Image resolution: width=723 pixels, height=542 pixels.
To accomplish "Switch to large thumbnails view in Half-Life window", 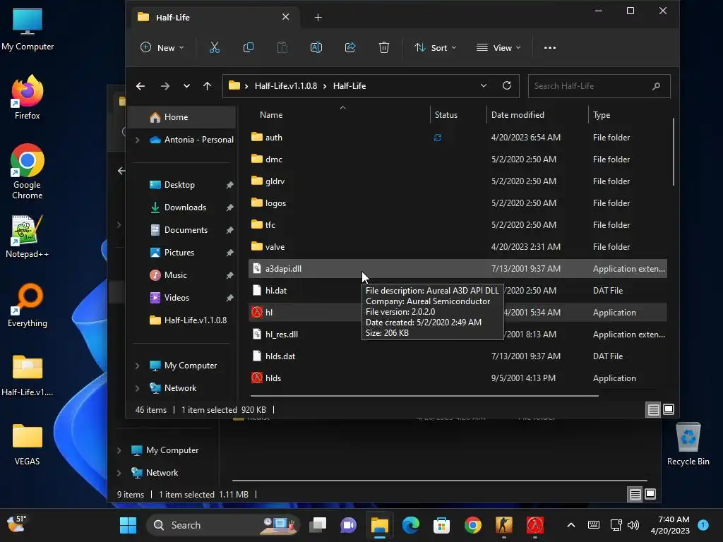I will (x=669, y=409).
